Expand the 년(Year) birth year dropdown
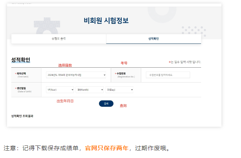This screenshot has height=158, width=241. click(x=60, y=90)
